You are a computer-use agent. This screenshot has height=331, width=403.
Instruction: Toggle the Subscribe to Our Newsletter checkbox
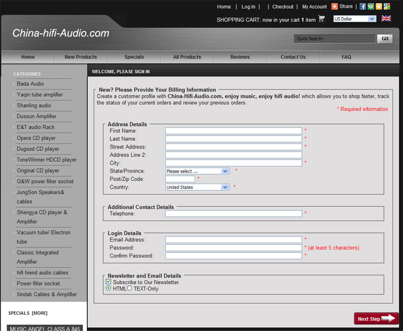(x=108, y=282)
